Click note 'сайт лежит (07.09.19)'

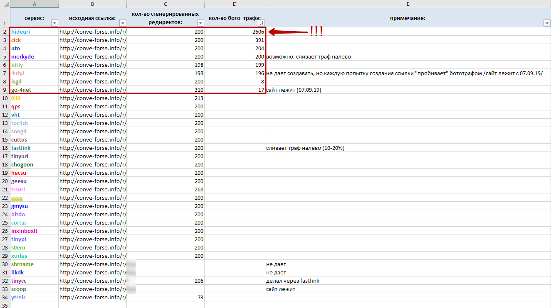[x=294, y=90]
